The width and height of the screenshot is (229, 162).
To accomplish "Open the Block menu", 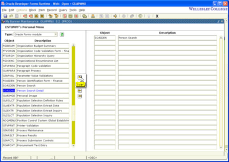I will [32, 10].
